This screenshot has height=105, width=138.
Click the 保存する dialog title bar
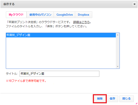pos(67,4)
